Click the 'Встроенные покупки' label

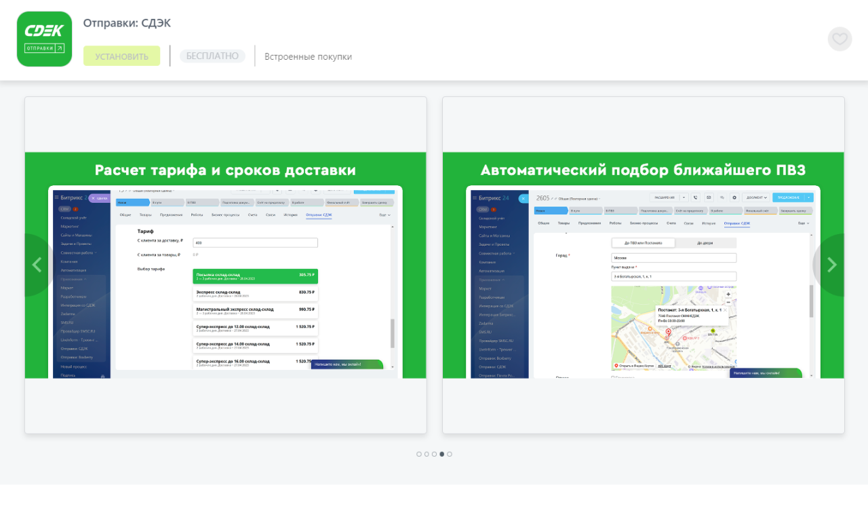click(x=308, y=56)
